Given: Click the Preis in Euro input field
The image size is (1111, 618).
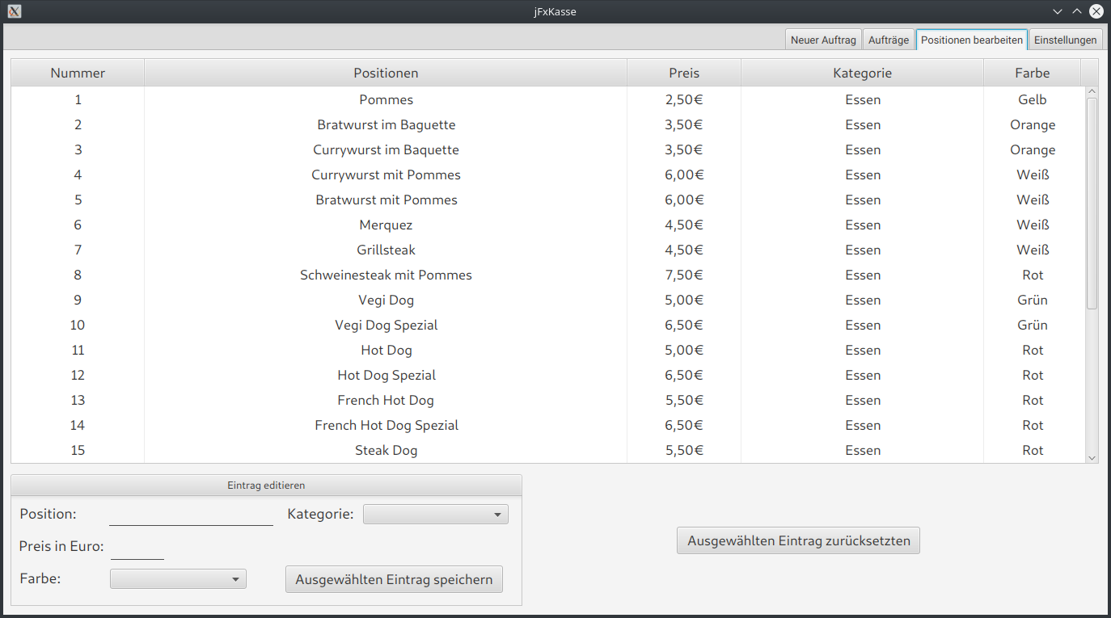Looking at the screenshot, I should point(137,547).
